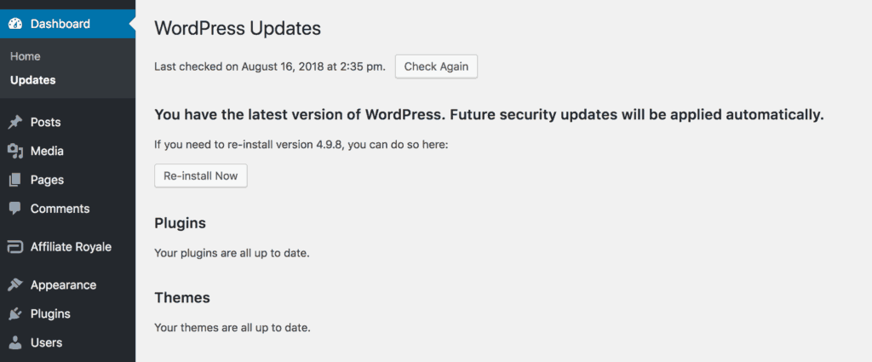Open the Users menu label
The width and height of the screenshot is (872, 362).
[46, 343]
